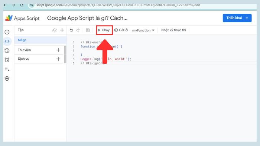Redo the last edit

[x=78, y=30]
